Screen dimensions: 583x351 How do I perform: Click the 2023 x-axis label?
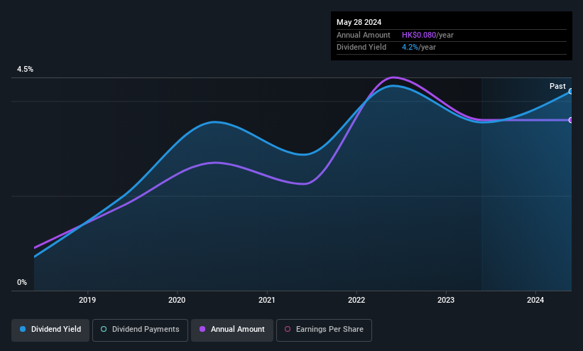(446, 300)
